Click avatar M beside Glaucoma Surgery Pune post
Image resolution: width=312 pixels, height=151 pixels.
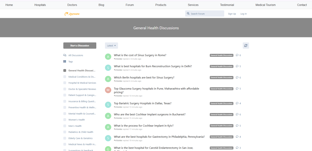(108, 90)
